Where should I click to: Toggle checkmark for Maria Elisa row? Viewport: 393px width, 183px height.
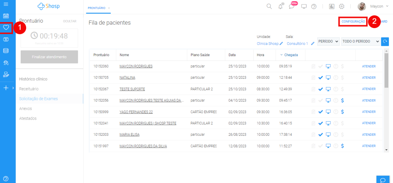pos(321,135)
